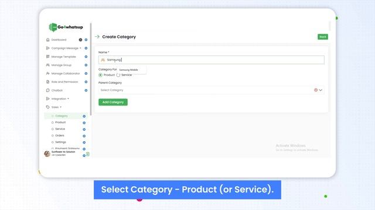Select Category under Sales
375x210 pixels.
pyautogui.click(x=62, y=116)
